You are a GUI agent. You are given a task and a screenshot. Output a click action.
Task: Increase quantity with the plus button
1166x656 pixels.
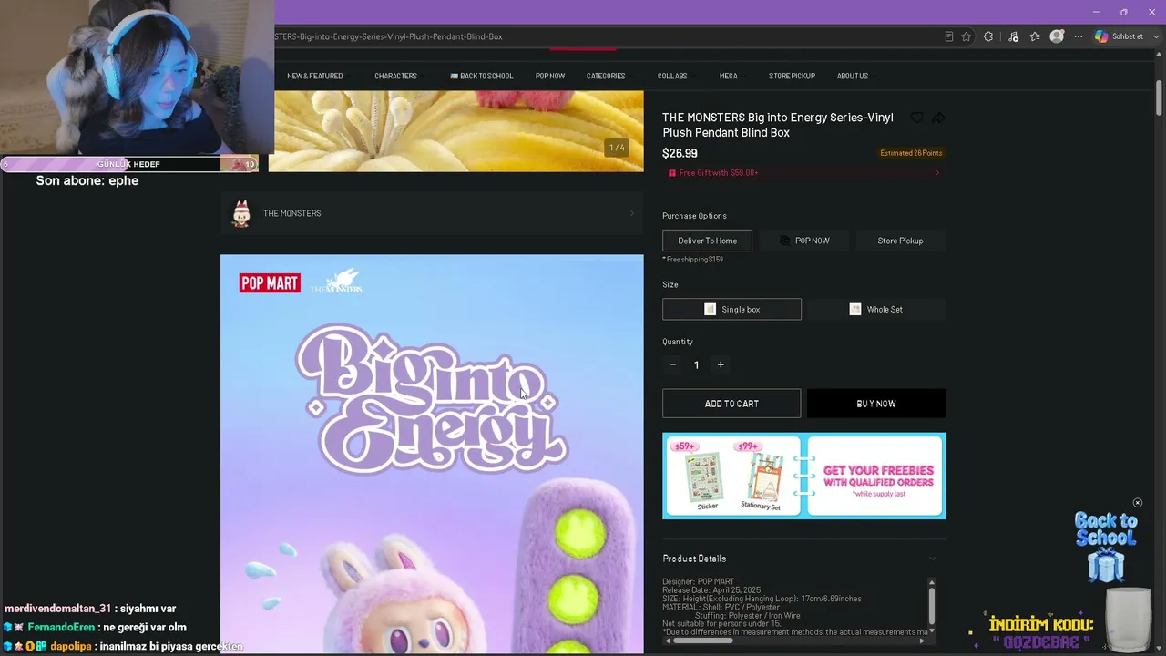721,364
